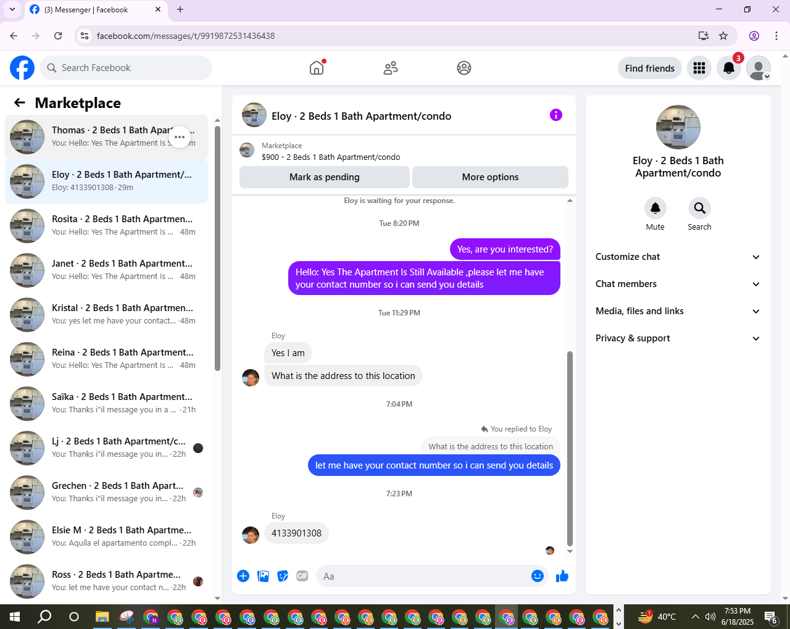Click Eloy's avatar beside phone number message

[x=251, y=535]
